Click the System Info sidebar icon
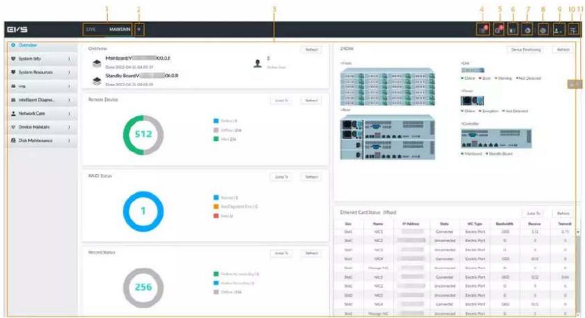 (x=13, y=59)
